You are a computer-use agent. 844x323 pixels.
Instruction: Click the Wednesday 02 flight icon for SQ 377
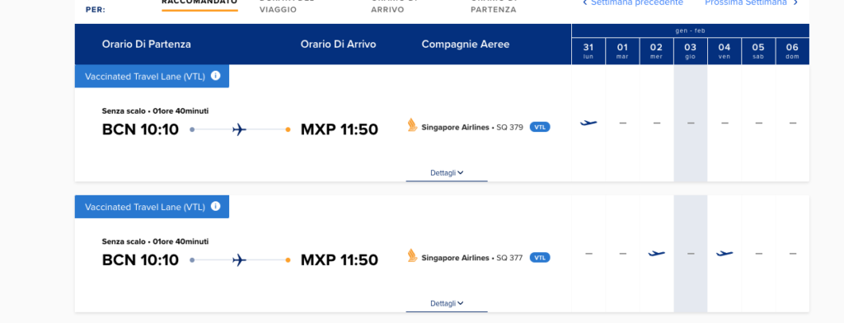656,253
